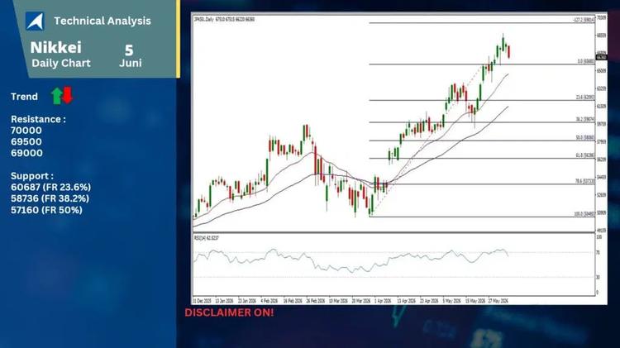This screenshot has width=620, height=348.
Task: Click the "27 May 2026" date axis label
Action: coord(498,301)
